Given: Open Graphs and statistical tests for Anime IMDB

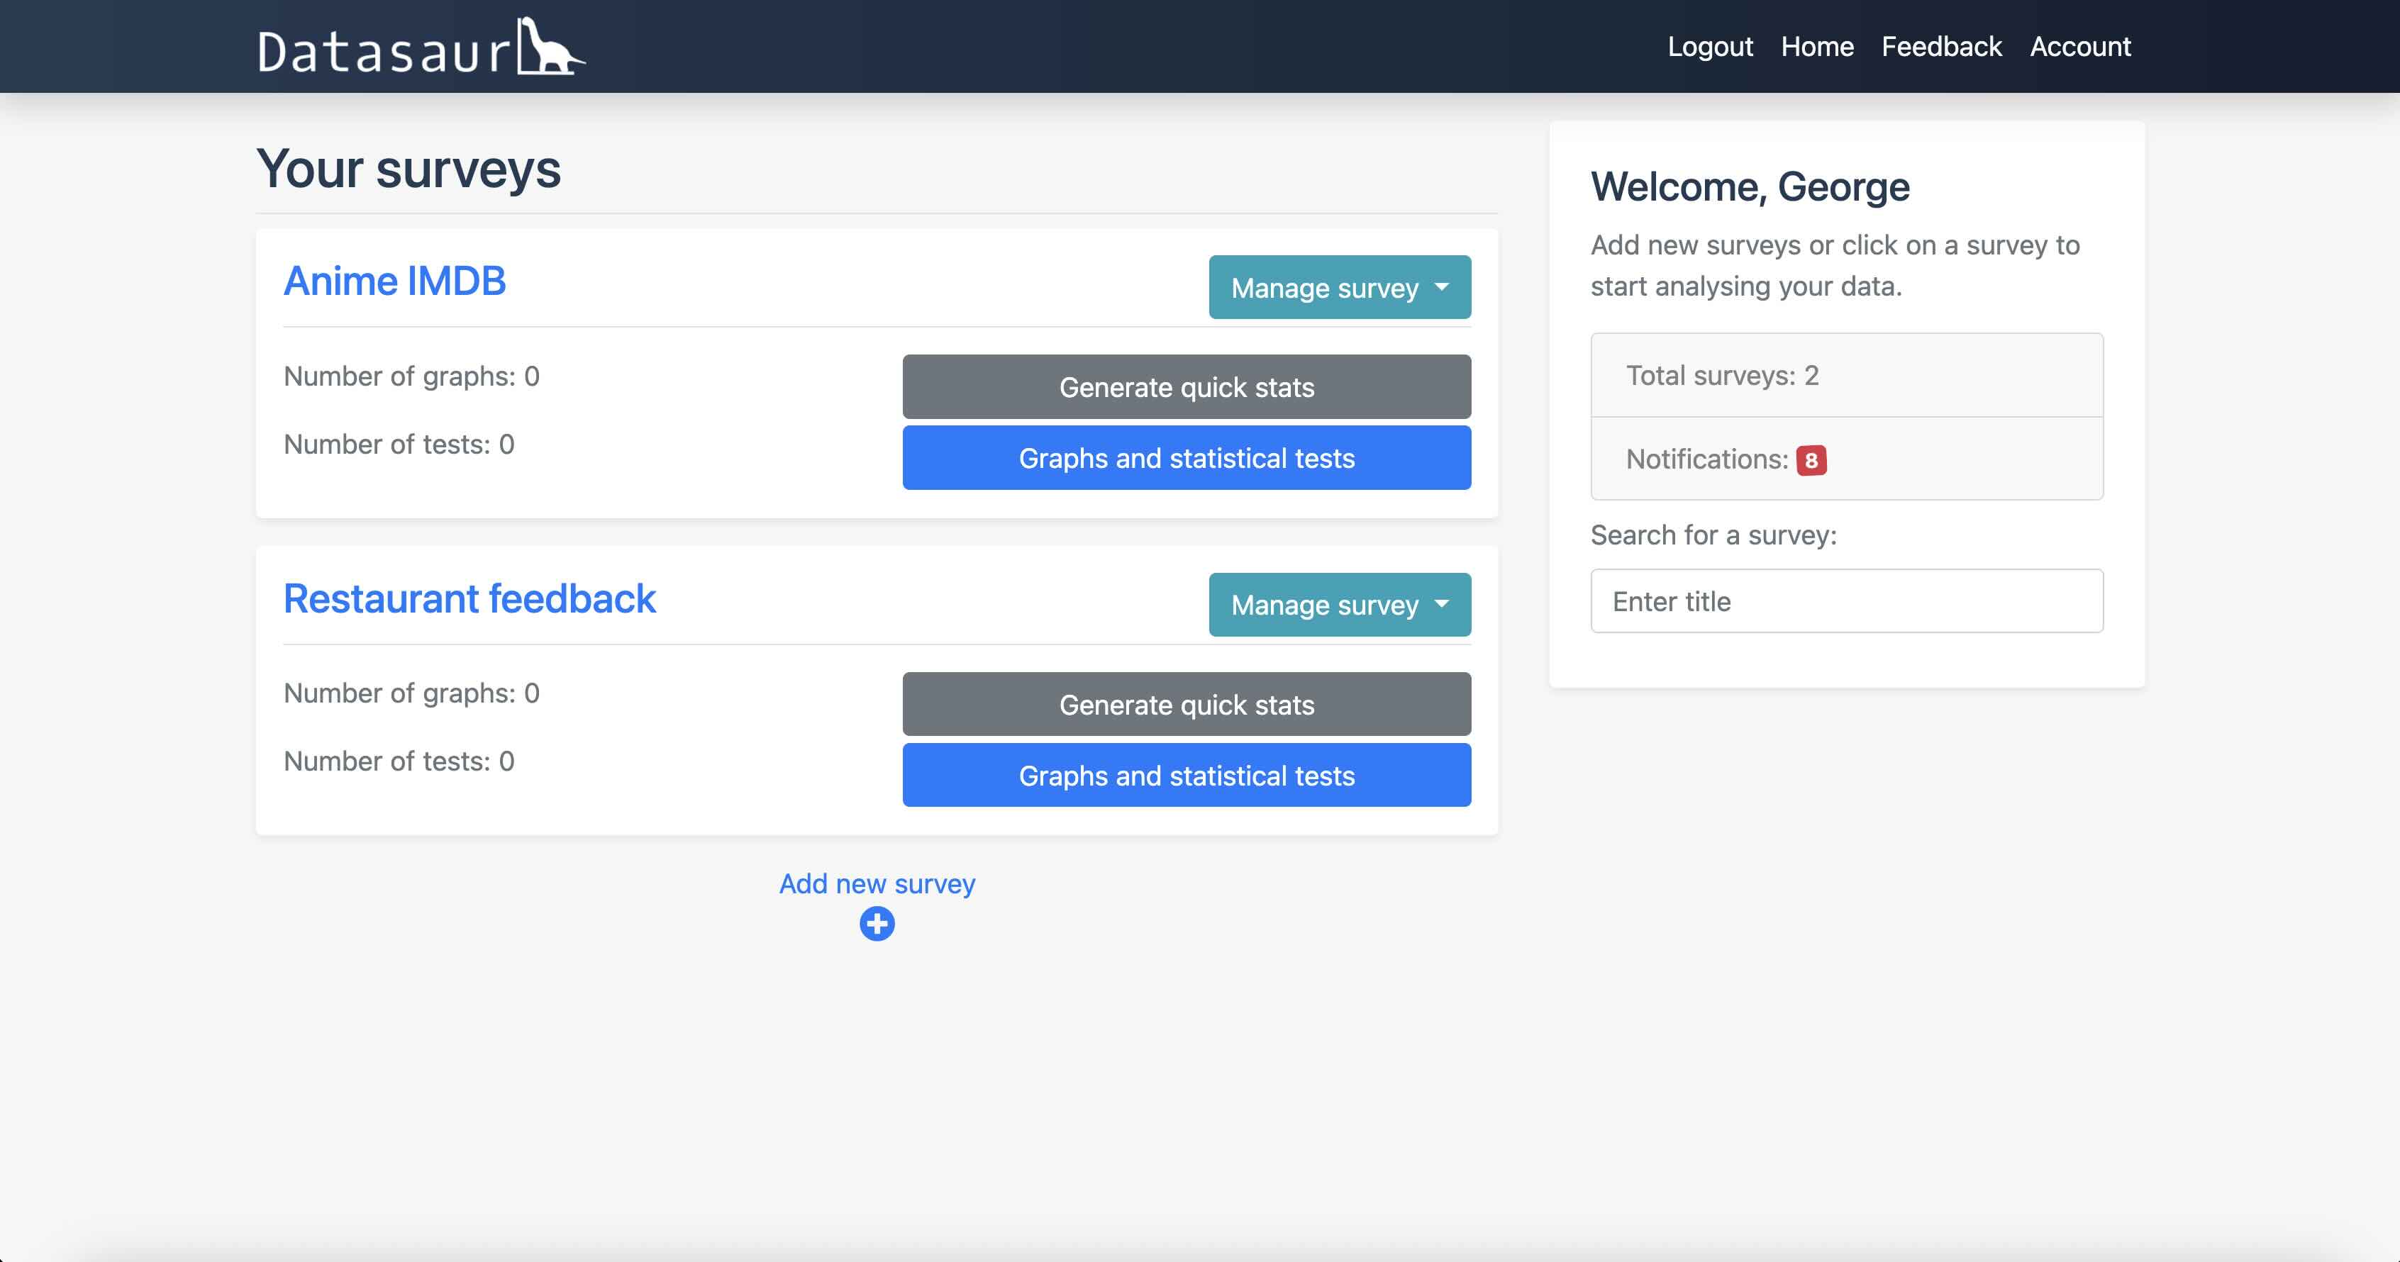Looking at the screenshot, I should [x=1186, y=458].
